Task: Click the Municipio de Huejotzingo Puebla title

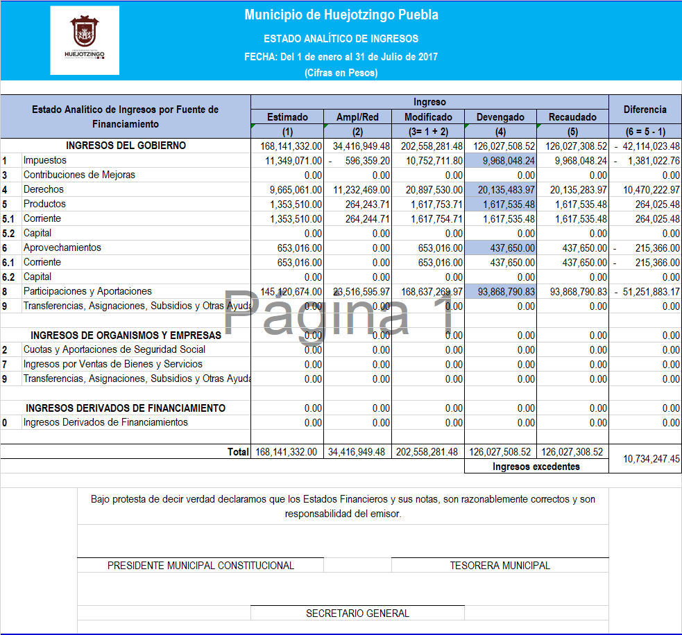Action: click(341, 15)
